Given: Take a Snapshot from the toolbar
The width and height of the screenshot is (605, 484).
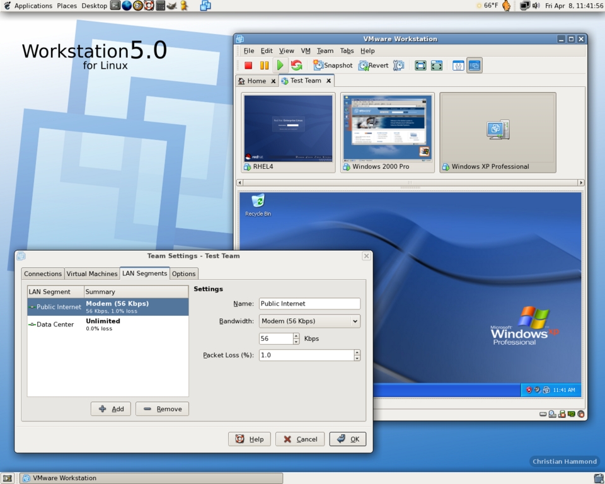Looking at the screenshot, I should (333, 65).
